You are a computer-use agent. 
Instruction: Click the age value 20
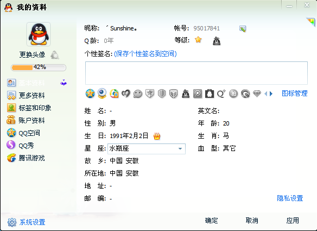coord(226,123)
